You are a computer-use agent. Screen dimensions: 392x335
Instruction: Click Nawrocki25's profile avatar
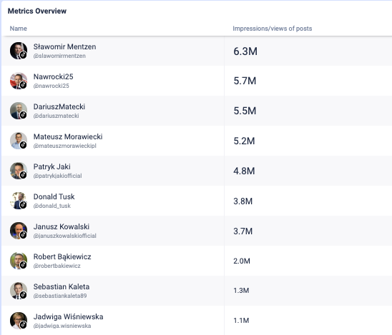click(19, 81)
